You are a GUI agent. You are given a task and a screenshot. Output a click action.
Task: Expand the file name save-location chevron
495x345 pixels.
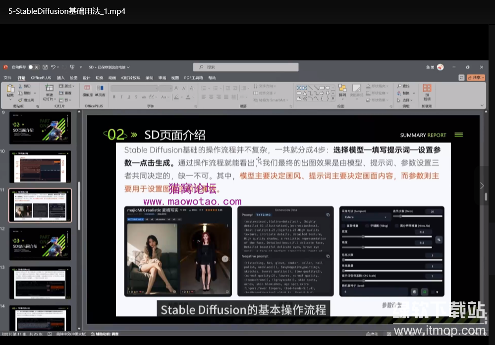(x=128, y=67)
